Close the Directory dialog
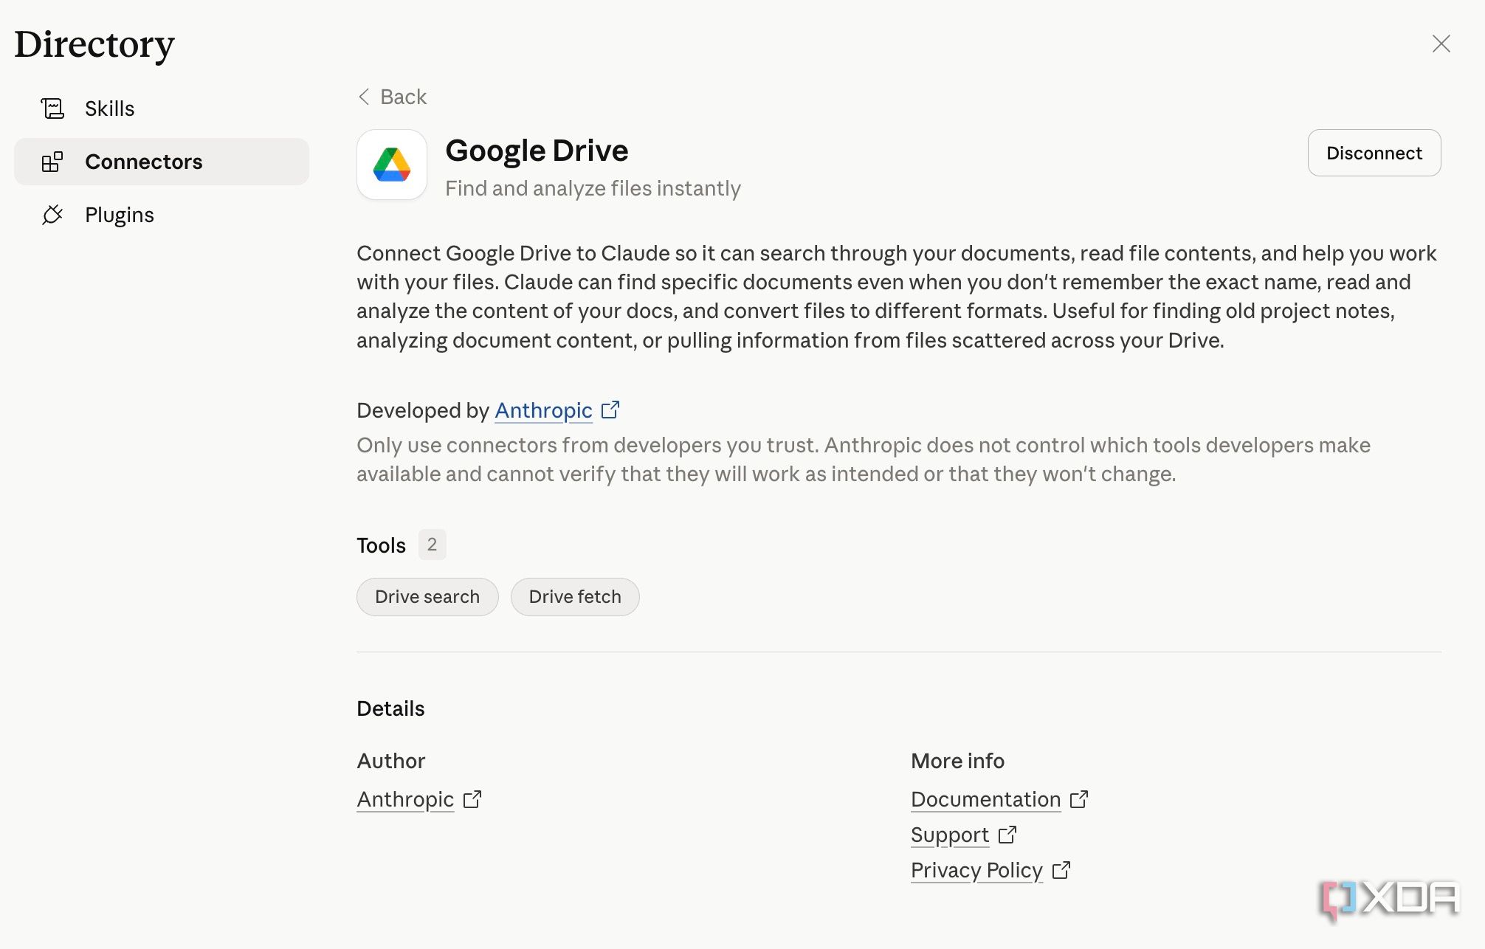The width and height of the screenshot is (1485, 949). click(1441, 44)
